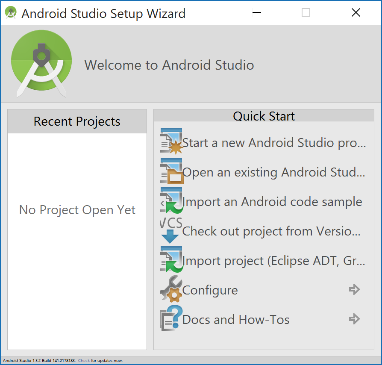
Task: Open an existing Android Studio project
Action: click(x=274, y=172)
